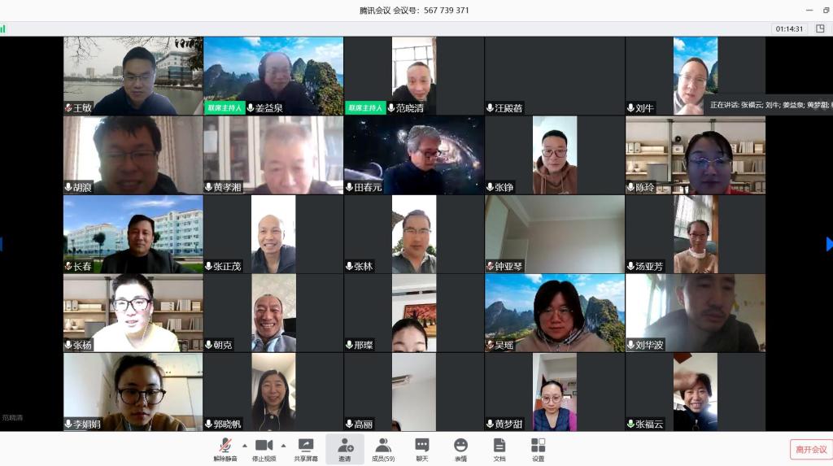The width and height of the screenshot is (833, 466).
Task: Expand video options arrow beside 停止视频
Action: click(x=283, y=446)
